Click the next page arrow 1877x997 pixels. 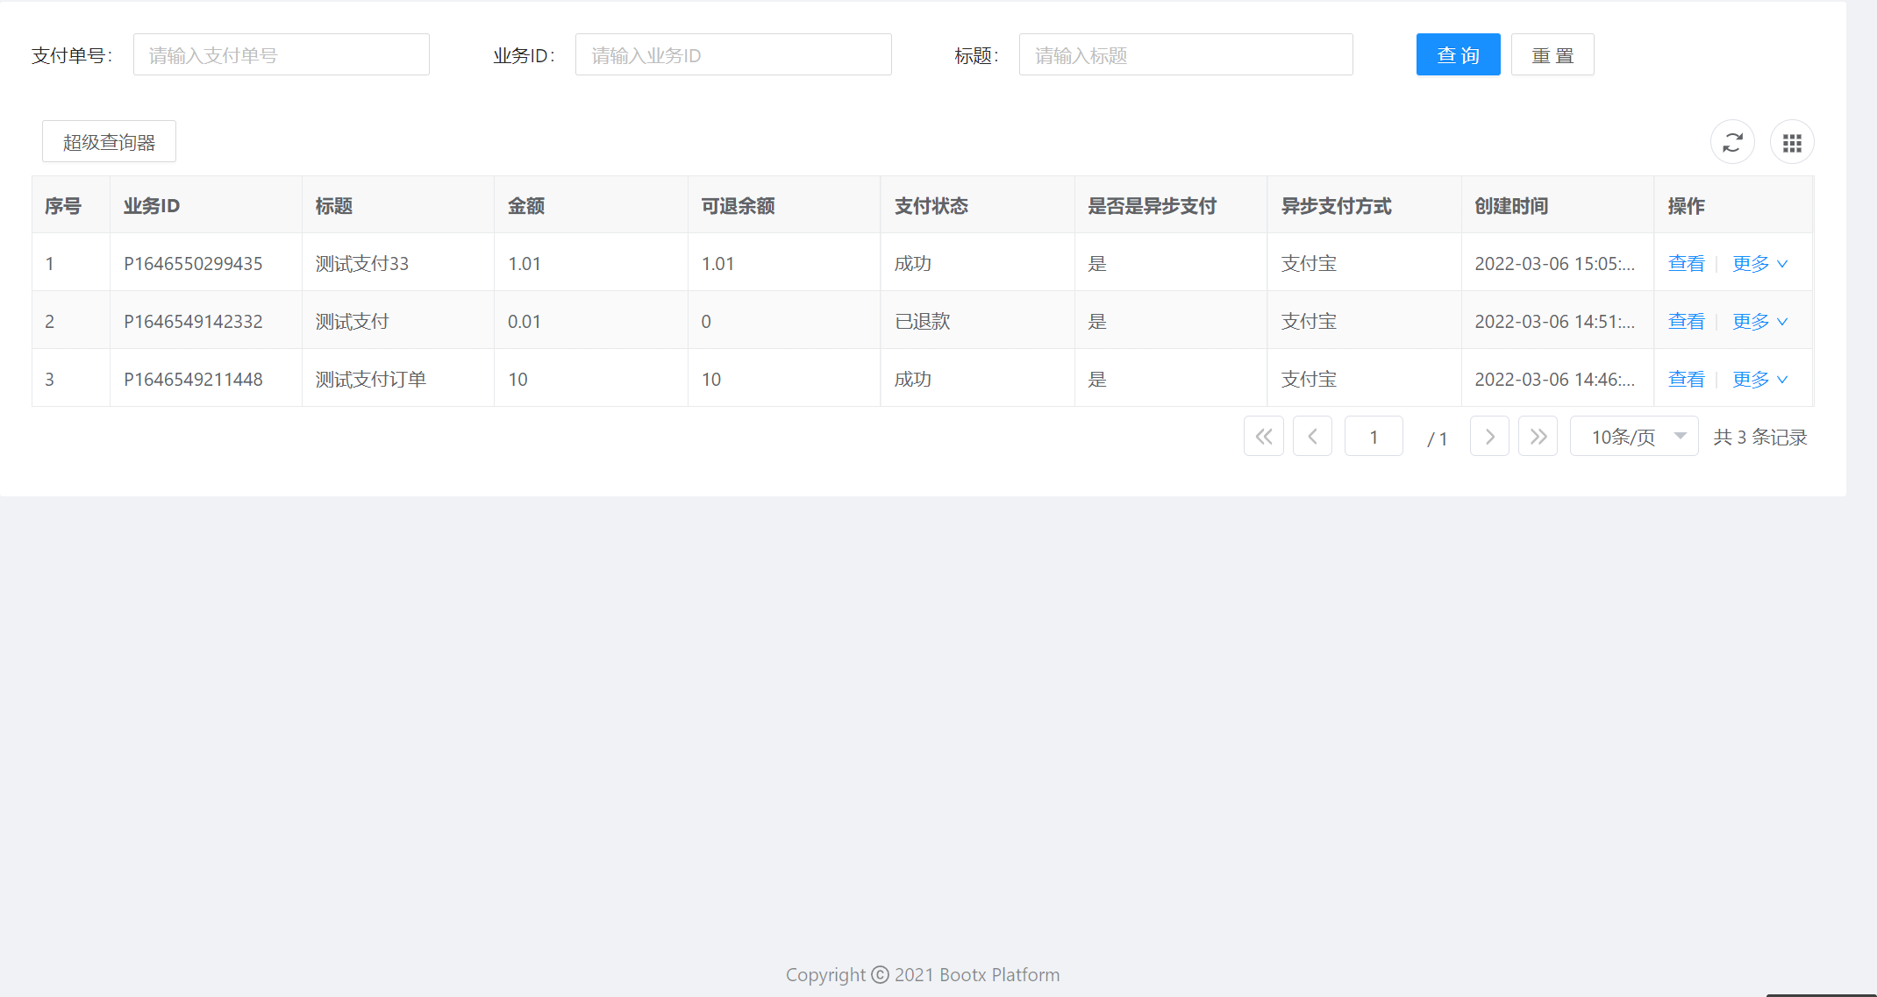1489,436
